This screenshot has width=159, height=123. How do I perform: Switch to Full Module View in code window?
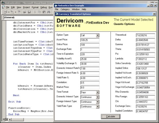(x=7, y=120)
